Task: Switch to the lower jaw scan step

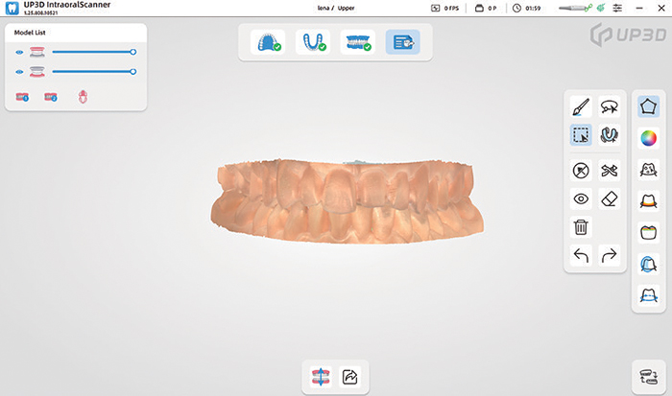Action: (311, 42)
